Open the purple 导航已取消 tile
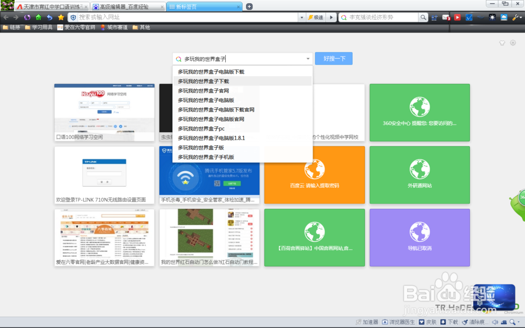This screenshot has width=525, height=328. tap(419, 238)
